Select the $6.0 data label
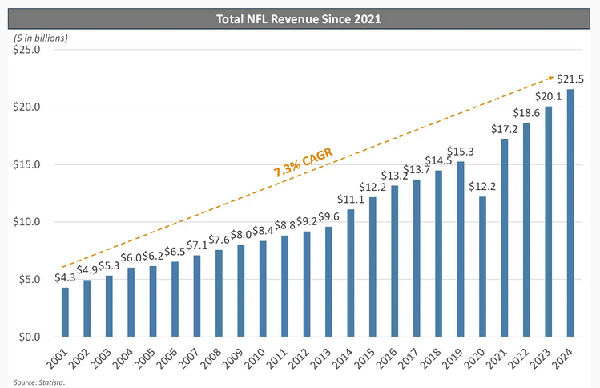Screen dimensions: 600x388 (131, 258)
